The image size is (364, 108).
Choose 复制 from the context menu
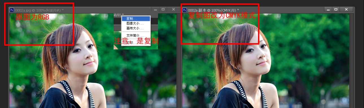point(136,19)
